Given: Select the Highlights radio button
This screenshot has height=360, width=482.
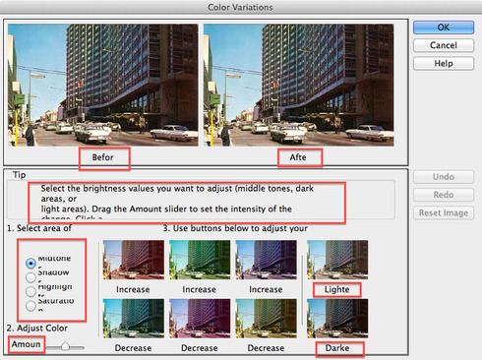Looking at the screenshot, I should click(30, 291).
